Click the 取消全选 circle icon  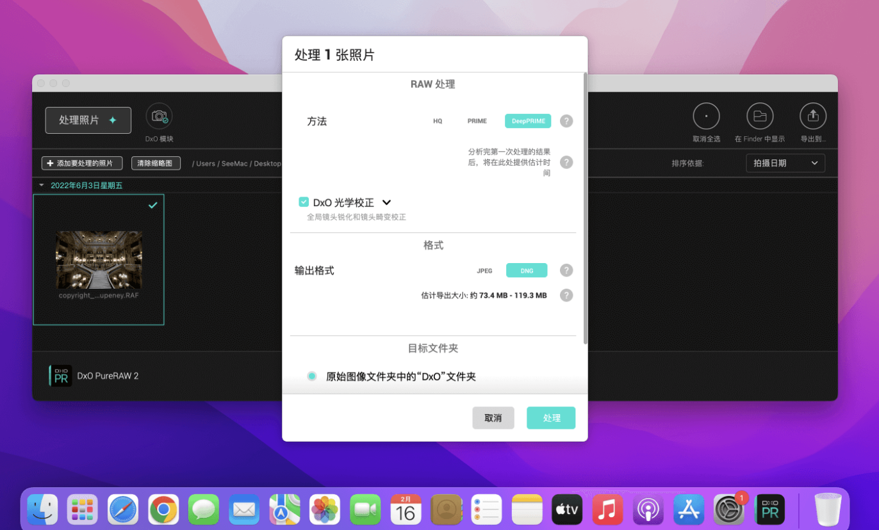pyautogui.click(x=706, y=116)
